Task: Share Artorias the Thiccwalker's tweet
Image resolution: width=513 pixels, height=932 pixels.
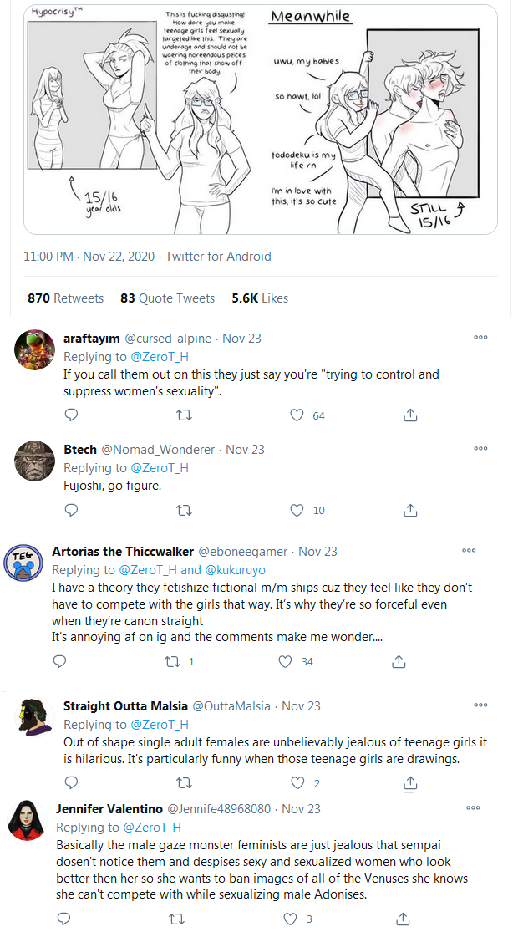Action: (399, 662)
